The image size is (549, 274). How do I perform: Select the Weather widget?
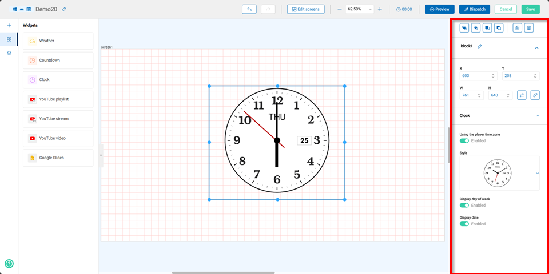pos(58,41)
